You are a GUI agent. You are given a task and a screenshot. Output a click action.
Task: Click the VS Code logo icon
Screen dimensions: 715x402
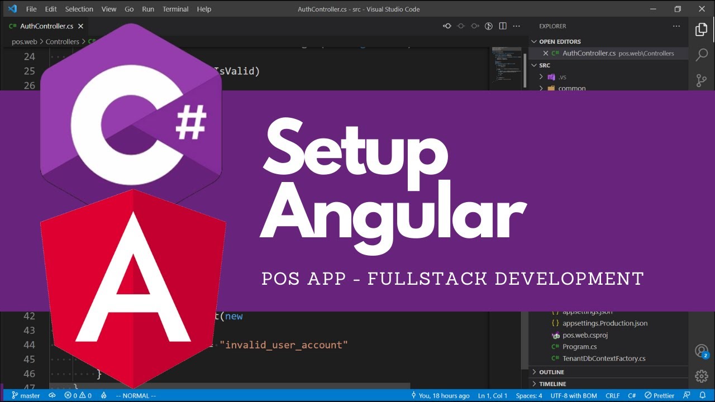pyautogui.click(x=12, y=9)
